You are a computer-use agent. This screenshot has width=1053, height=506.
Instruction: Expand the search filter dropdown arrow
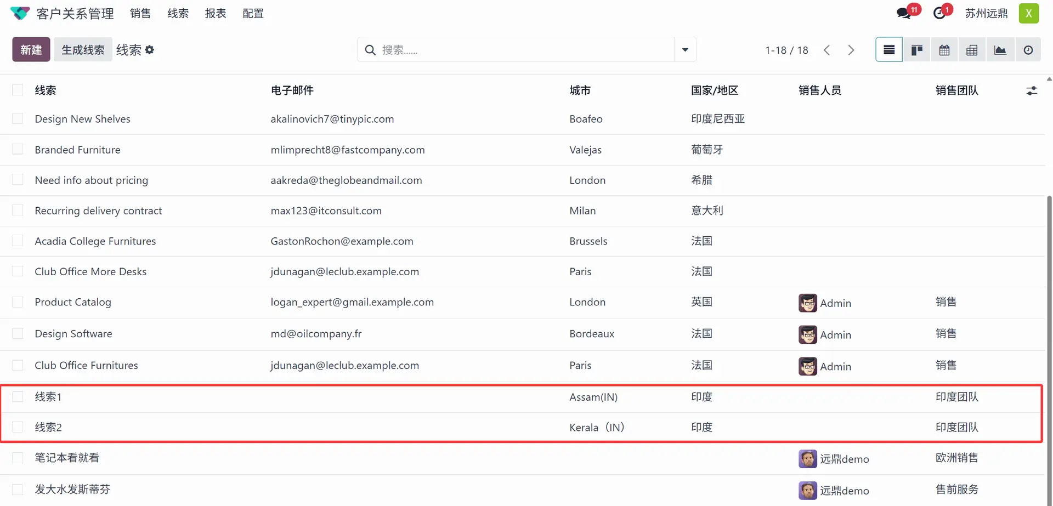click(x=685, y=50)
